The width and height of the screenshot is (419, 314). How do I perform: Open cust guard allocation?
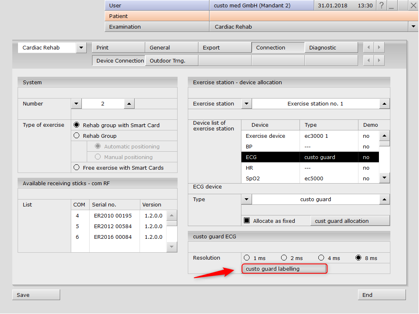pos(350,221)
